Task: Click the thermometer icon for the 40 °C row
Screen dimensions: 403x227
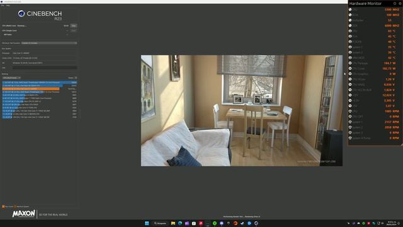Action: pyautogui.click(x=350, y=42)
